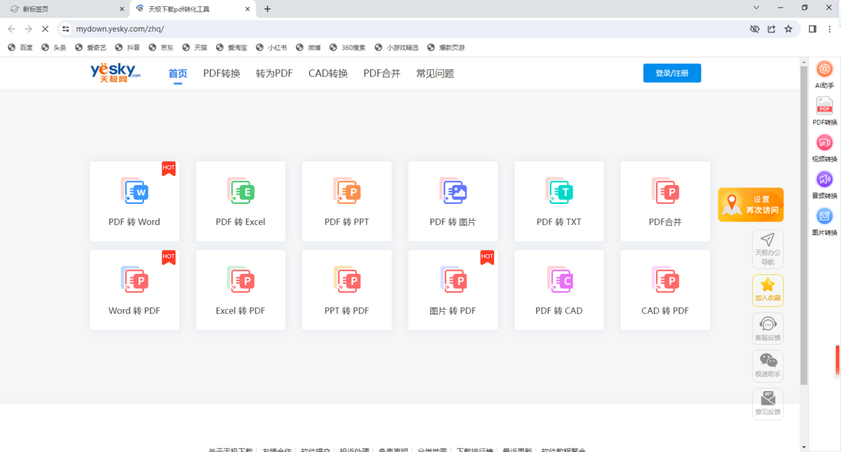Open the 天猫 bookmark
This screenshot has height=452, width=841.
195,48
